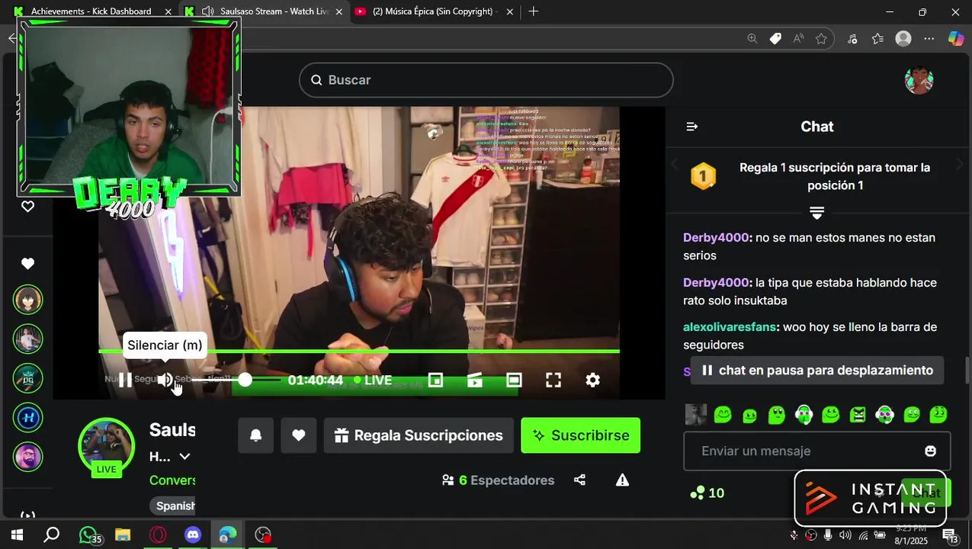Open WhatsApp from the taskbar
Image resolution: width=972 pixels, height=549 pixels.
[88, 535]
